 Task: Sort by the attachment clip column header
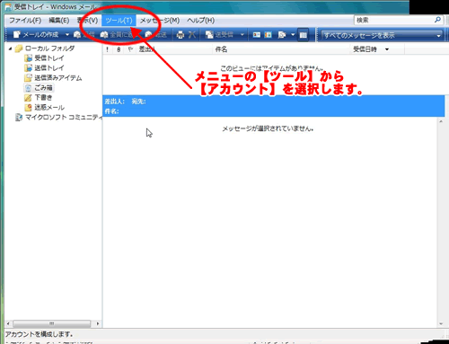119,49
